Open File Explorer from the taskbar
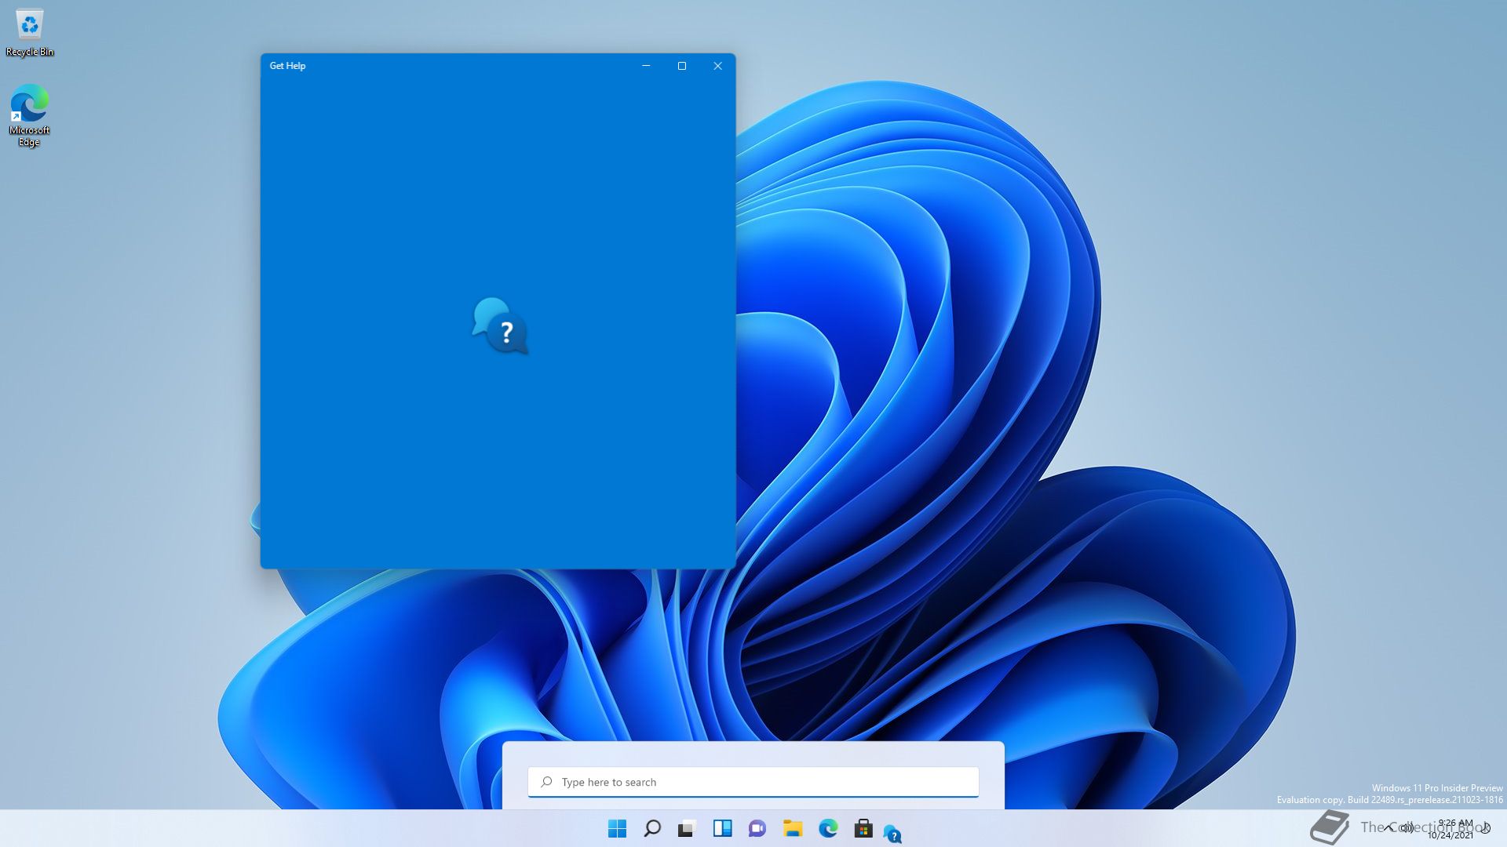This screenshot has width=1507, height=847. pos(793,828)
